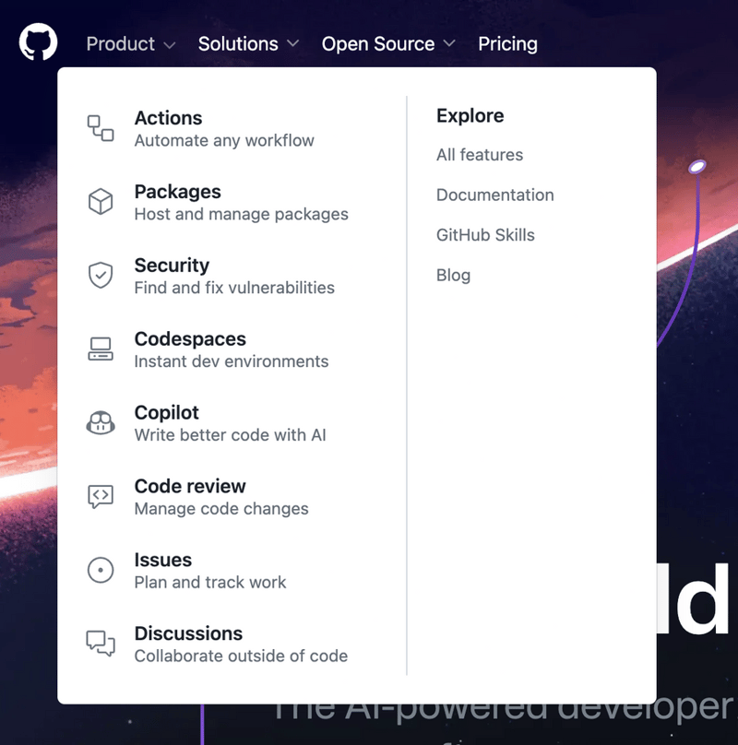This screenshot has height=745, width=738.
Task: Click the Code review speech bubble icon
Action: click(x=100, y=496)
